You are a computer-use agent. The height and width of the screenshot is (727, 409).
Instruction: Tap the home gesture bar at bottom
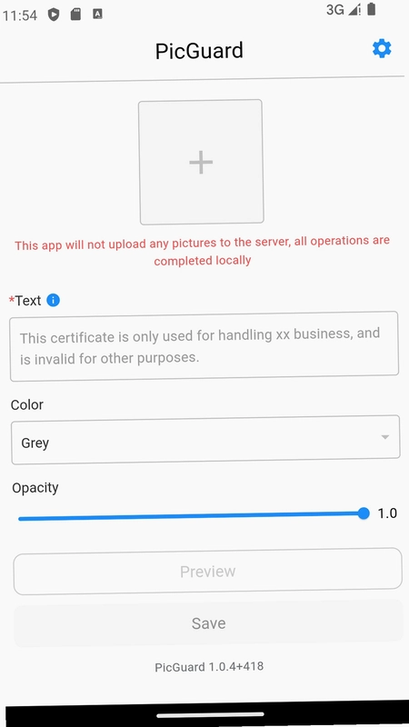[210, 715]
